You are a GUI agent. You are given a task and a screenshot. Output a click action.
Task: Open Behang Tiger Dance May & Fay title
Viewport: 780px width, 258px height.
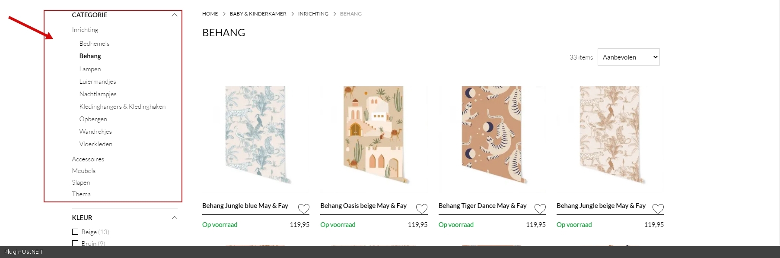click(482, 206)
